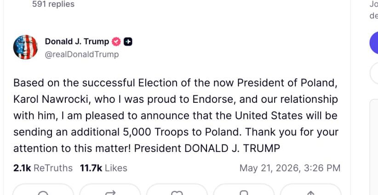
Task: Bookmark the post about Poland troops
Action: [x=244, y=193]
